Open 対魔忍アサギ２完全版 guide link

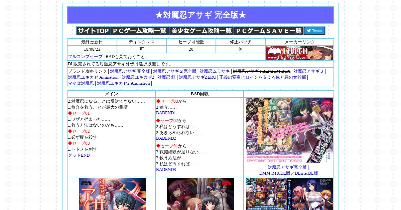click(175, 71)
